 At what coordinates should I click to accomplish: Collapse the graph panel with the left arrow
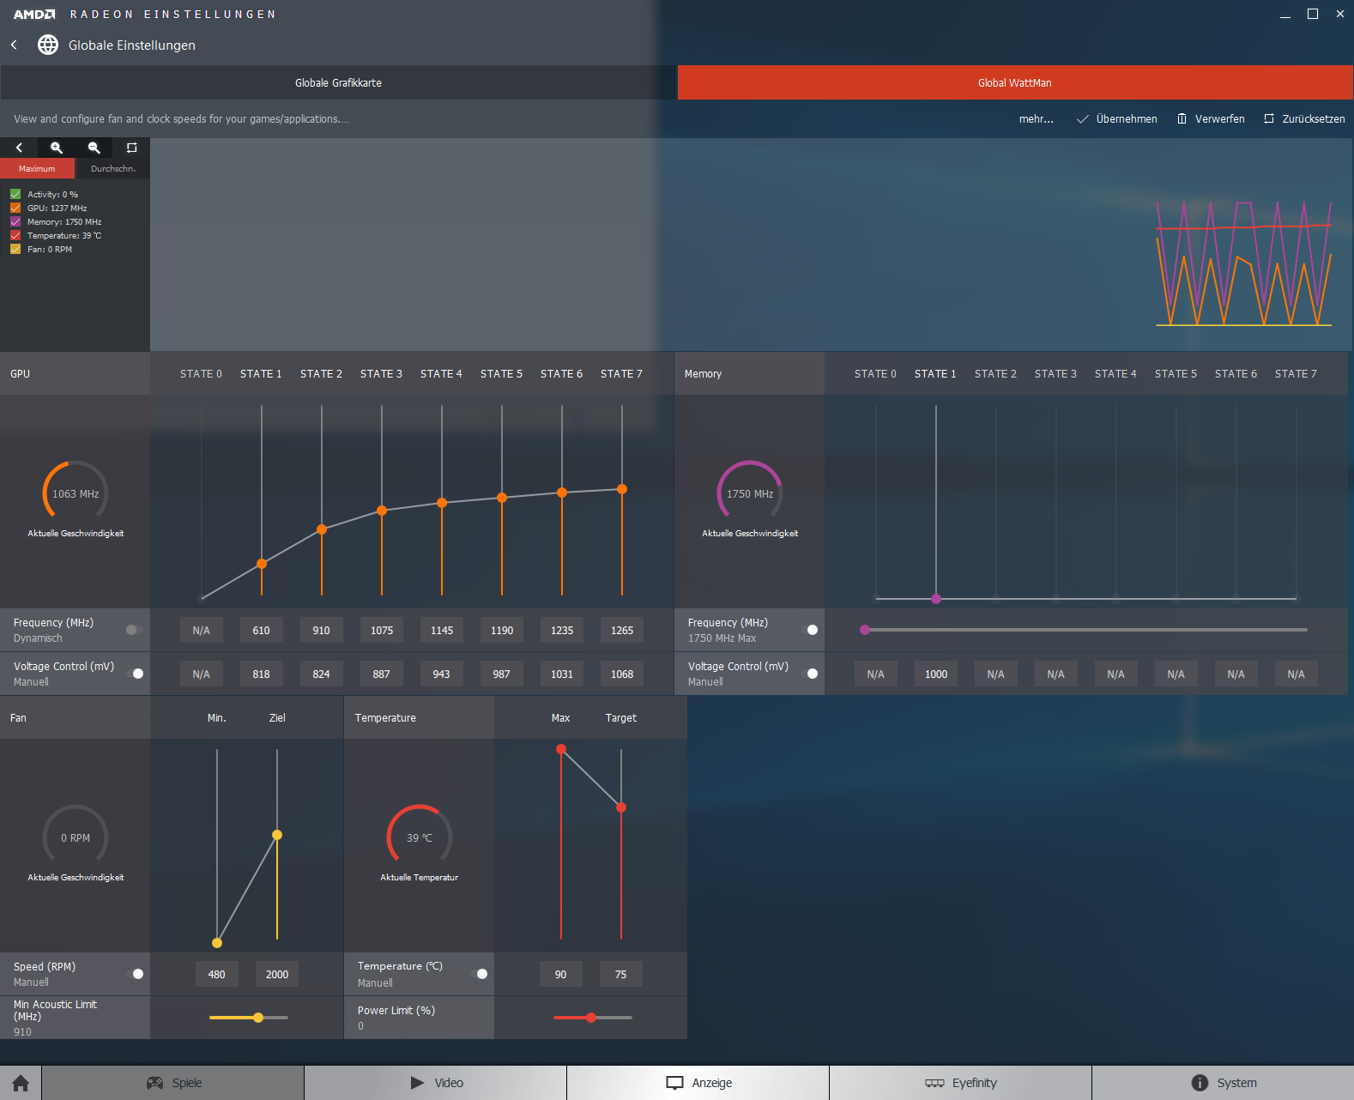(x=19, y=148)
